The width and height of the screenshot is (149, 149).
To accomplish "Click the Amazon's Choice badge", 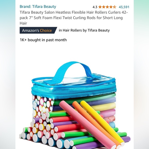I will 38,30.
